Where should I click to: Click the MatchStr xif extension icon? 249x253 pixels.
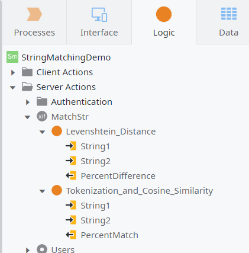pyautogui.click(x=42, y=116)
